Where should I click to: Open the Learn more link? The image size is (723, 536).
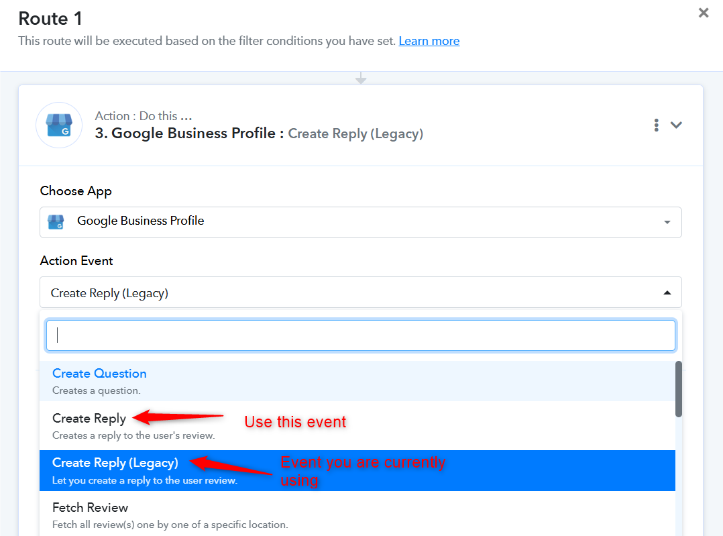(x=429, y=41)
